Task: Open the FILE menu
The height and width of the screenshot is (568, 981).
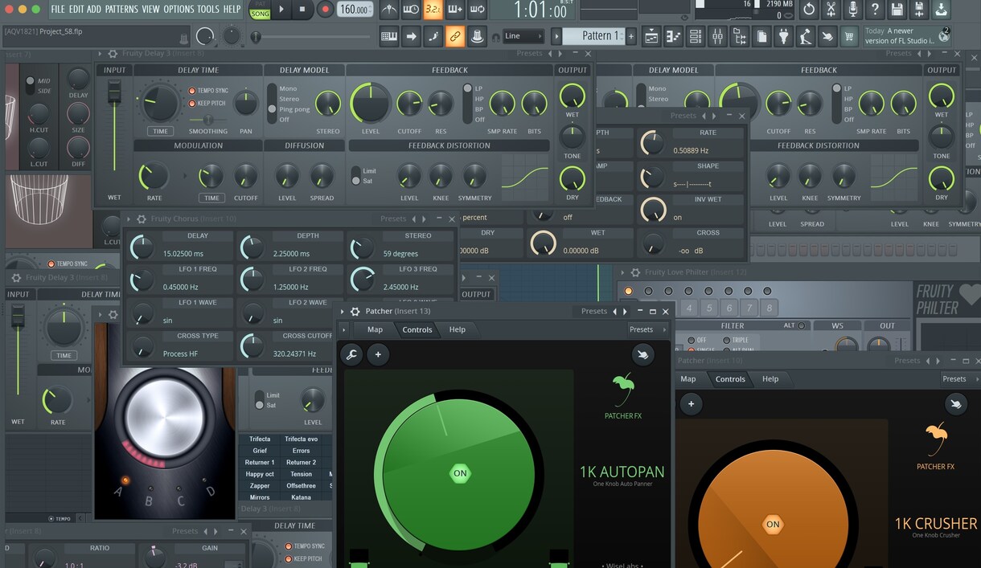Action: [x=58, y=10]
